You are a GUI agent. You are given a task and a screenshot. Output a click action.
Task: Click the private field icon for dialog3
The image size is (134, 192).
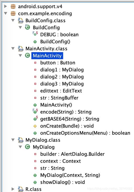coord(35,84)
